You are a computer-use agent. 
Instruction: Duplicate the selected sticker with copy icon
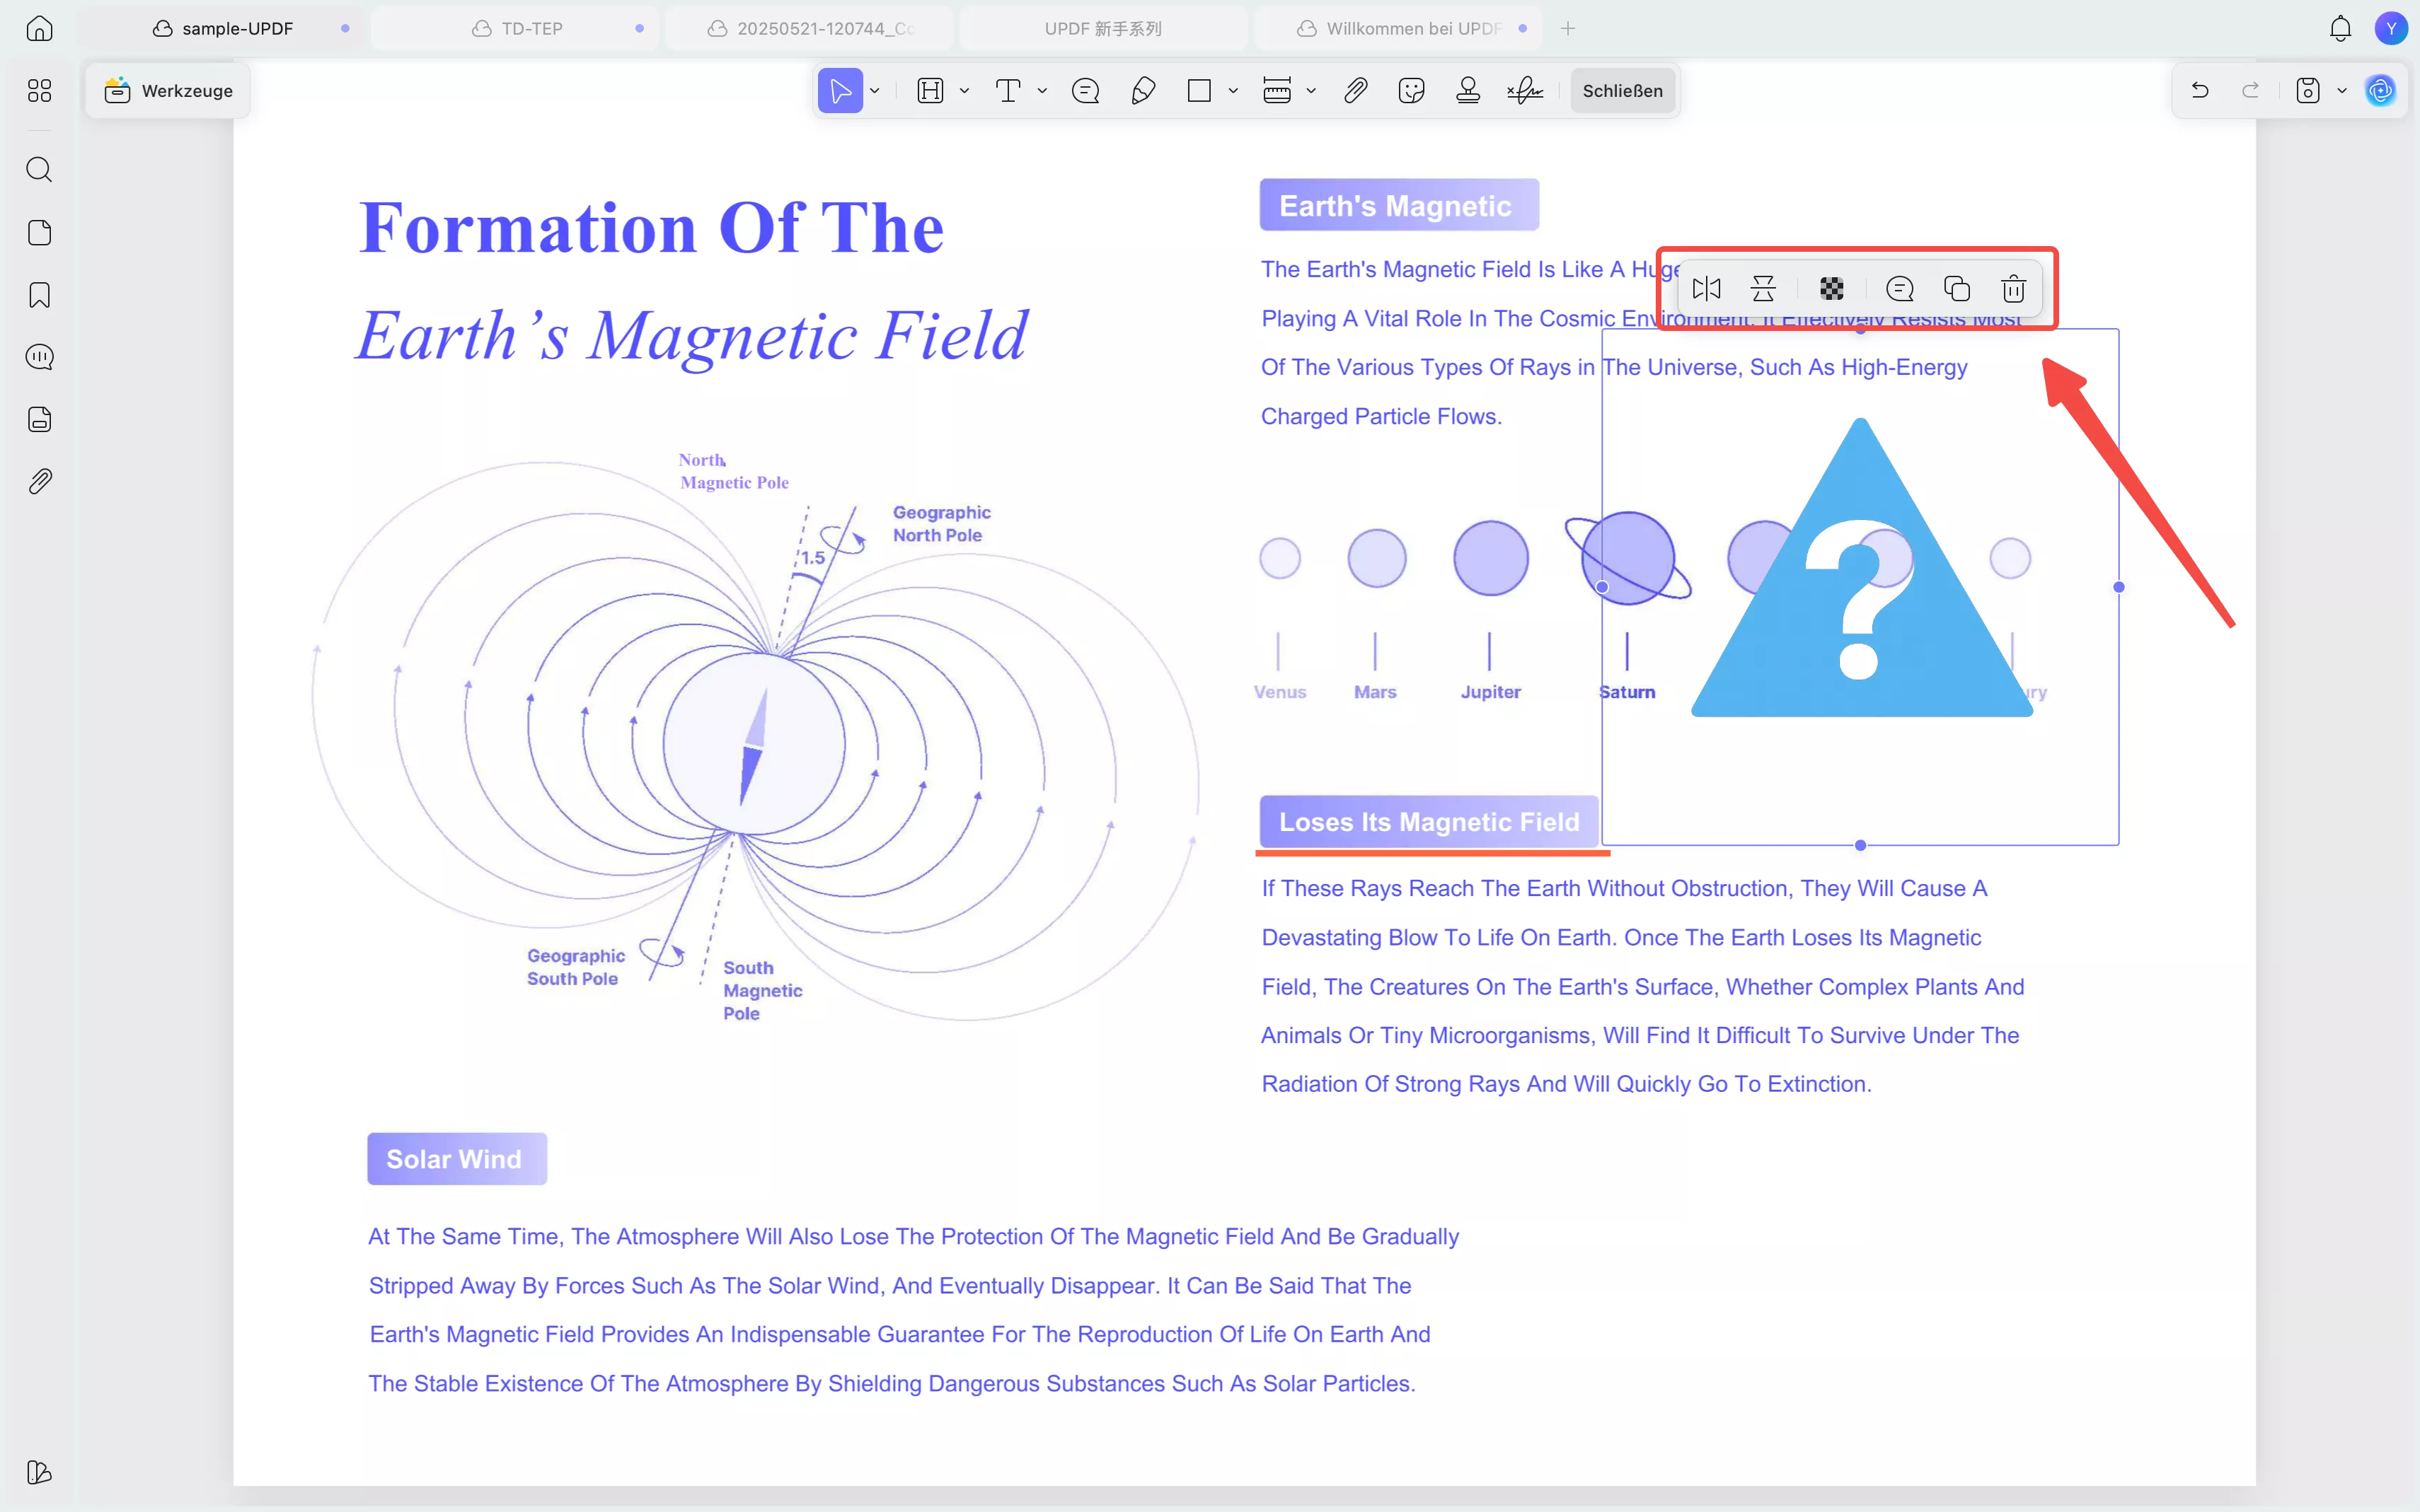[1956, 289]
